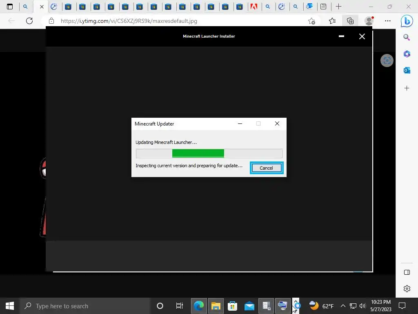Screen dimensions: 418x314
Task: Switch to the calendar-icon tab beside the new tab button
Action: point(323,7)
